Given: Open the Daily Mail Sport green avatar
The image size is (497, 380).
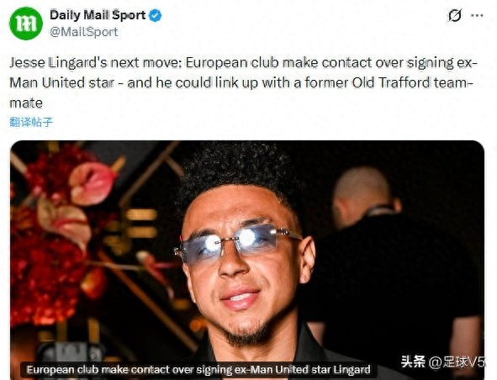Looking at the screenshot, I should [26, 24].
